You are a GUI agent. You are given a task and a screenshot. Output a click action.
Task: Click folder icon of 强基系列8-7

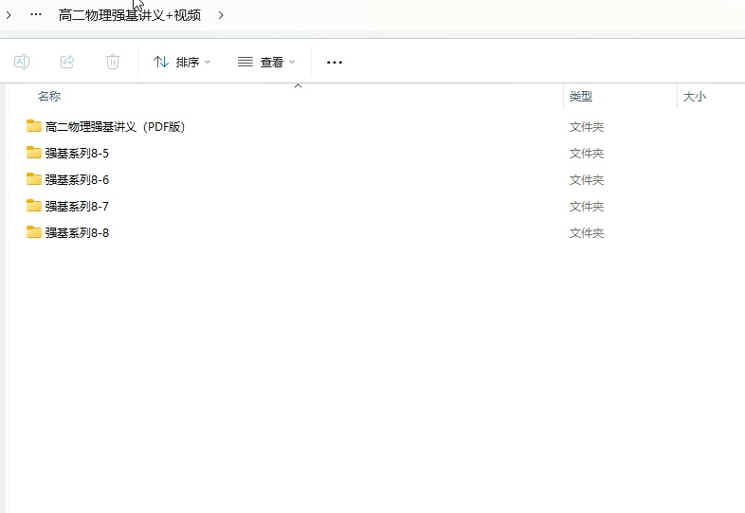tap(34, 206)
